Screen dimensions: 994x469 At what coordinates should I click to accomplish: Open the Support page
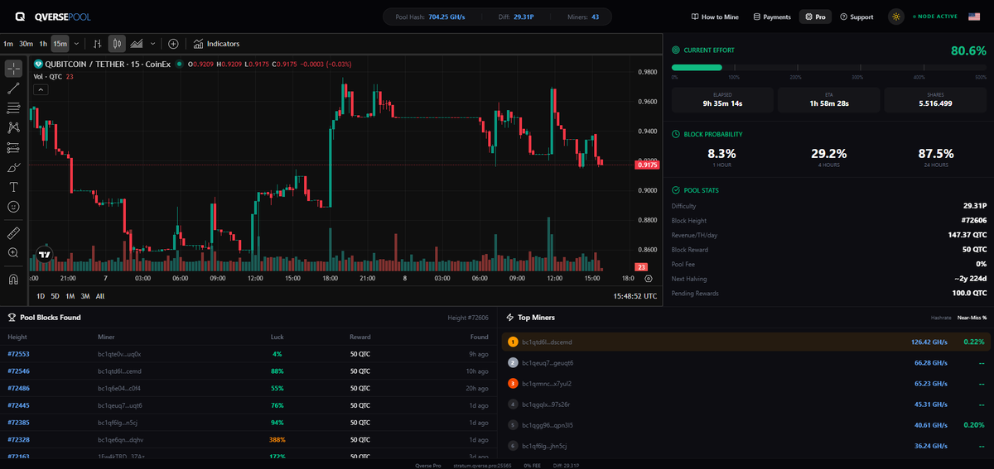tap(856, 17)
